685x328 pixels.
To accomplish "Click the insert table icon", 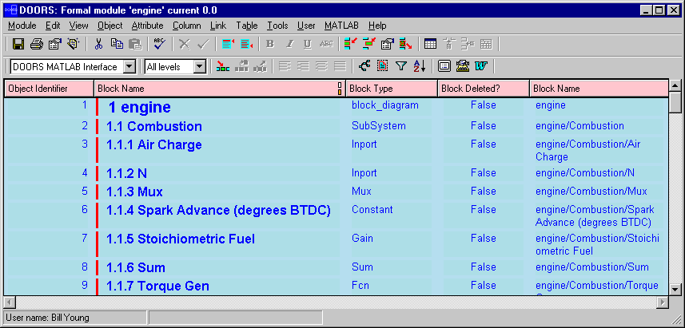I will click(430, 44).
